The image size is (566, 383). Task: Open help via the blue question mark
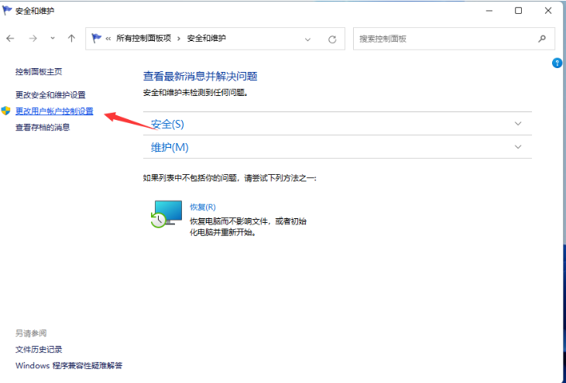(x=557, y=63)
